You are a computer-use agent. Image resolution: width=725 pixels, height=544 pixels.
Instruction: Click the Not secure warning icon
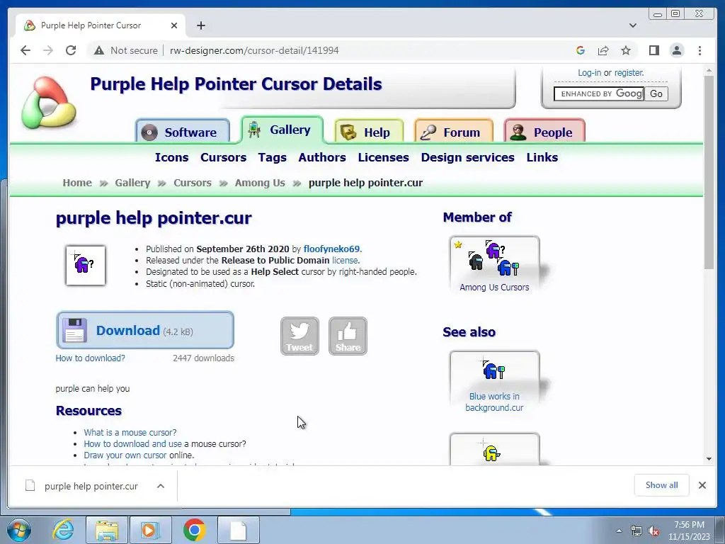pyautogui.click(x=99, y=50)
